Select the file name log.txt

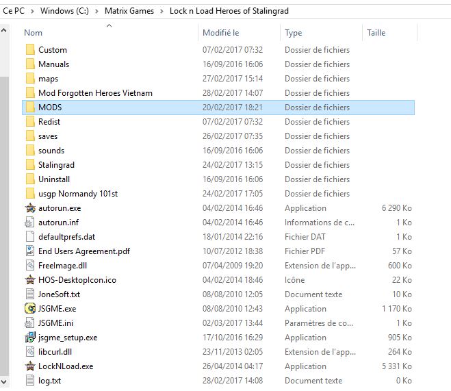[x=49, y=381]
